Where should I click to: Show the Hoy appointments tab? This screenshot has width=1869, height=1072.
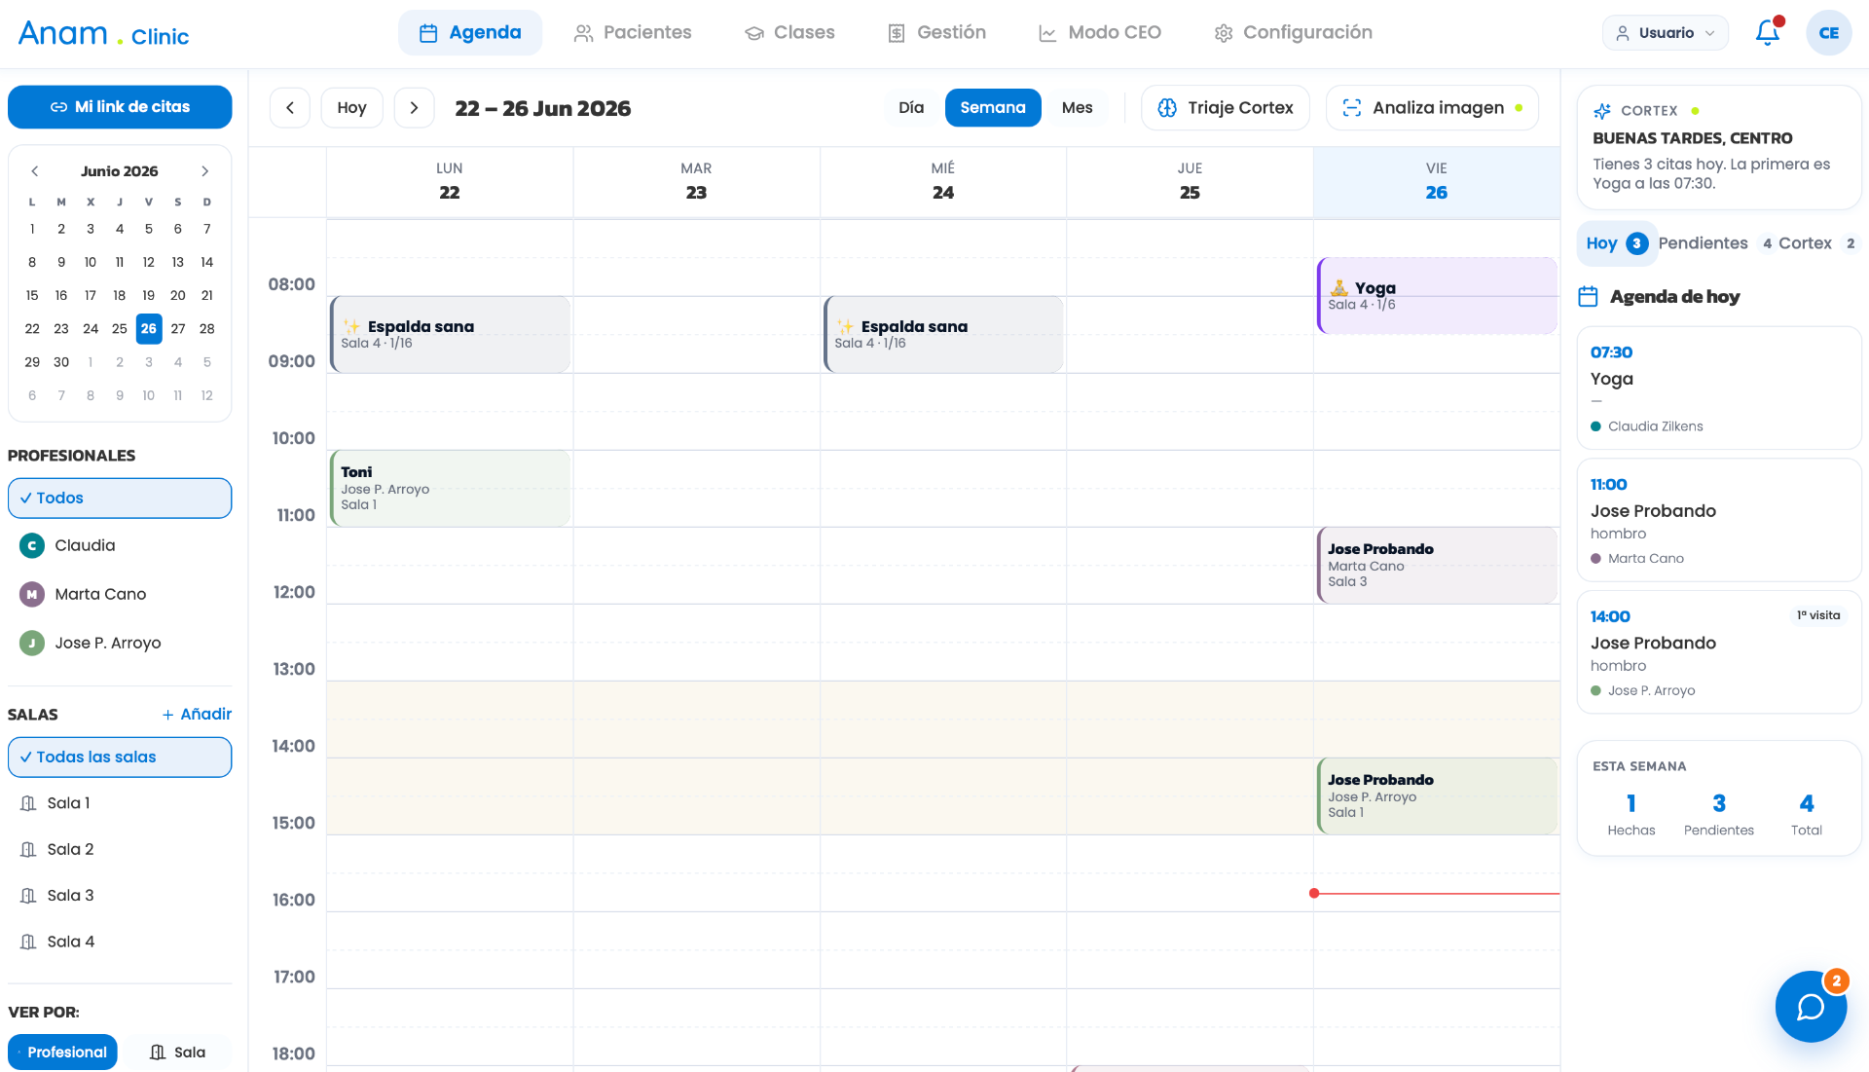pyautogui.click(x=1617, y=243)
